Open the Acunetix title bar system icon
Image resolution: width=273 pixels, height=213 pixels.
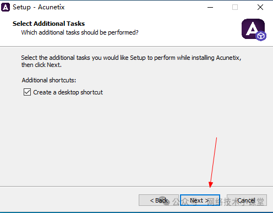point(6,7)
